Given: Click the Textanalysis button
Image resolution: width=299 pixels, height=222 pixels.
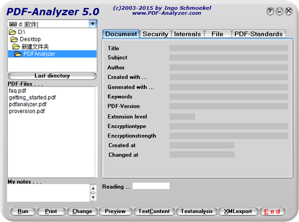Looking at the screenshot, I should pos(197,212).
